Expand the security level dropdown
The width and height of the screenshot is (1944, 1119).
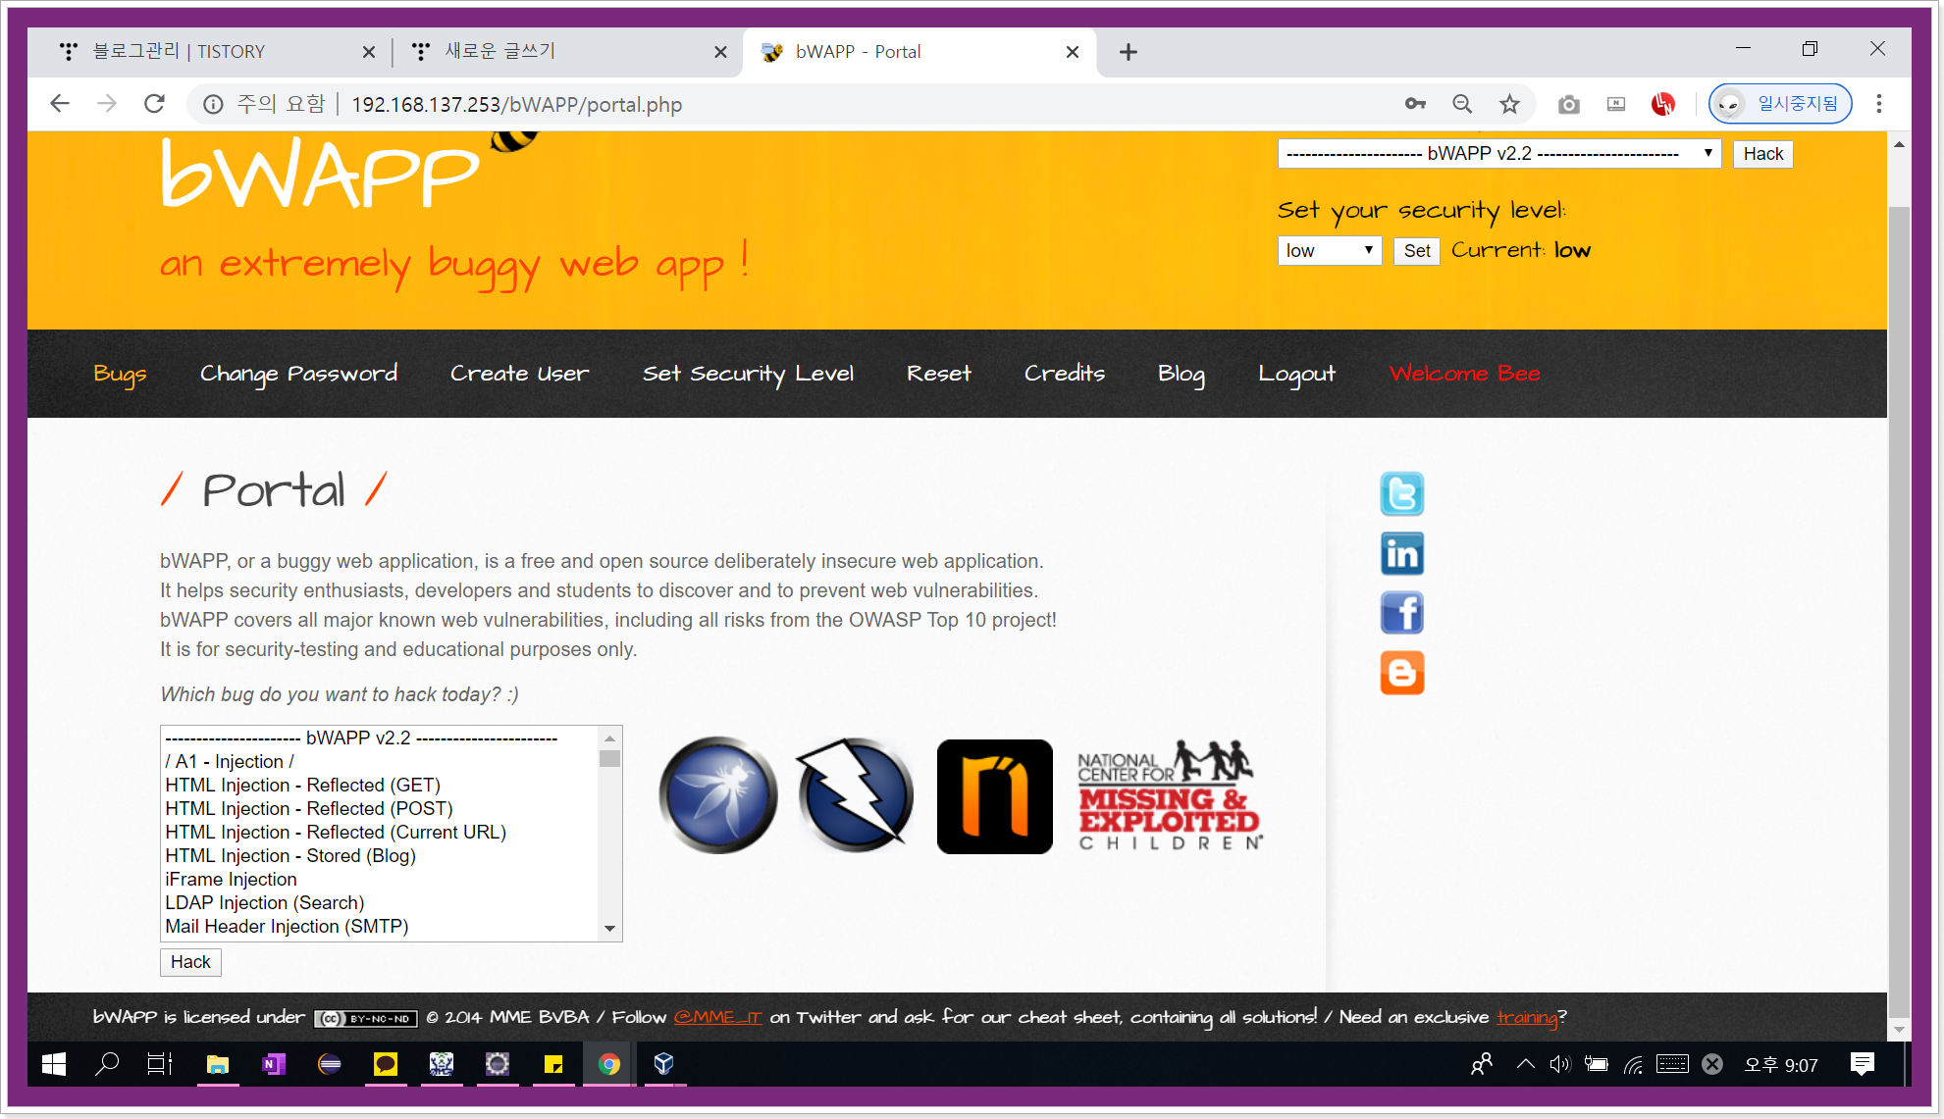pyautogui.click(x=1329, y=251)
